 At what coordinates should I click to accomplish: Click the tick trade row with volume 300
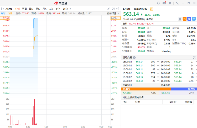click(x=140, y=66)
